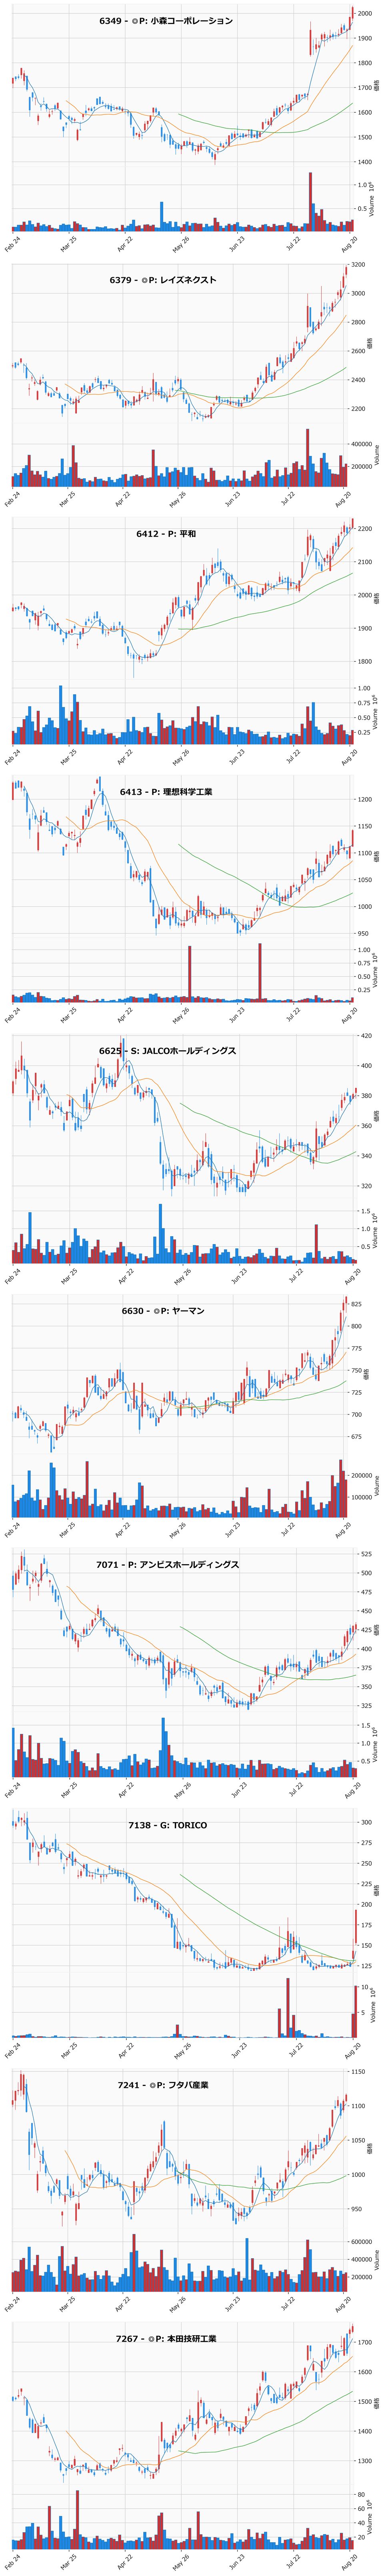This screenshot has height=2576, width=384.
Task: Click the chart title '6379 - P: レイズネクスト'
Action: pyautogui.click(x=162, y=280)
